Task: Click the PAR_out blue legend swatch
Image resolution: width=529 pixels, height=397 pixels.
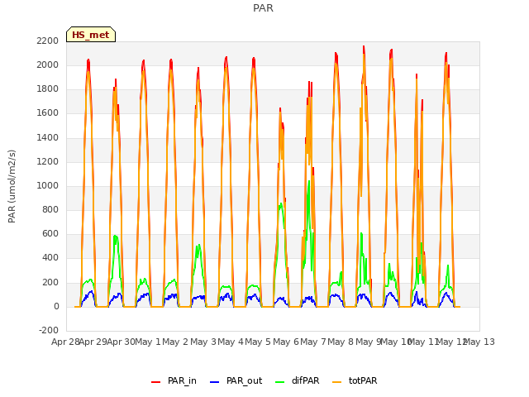Action: pyautogui.click(x=214, y=382)
